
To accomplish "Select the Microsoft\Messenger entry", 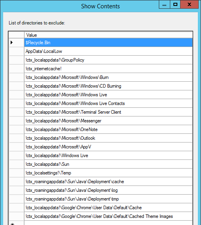I will pyautogui.click(x=108, y=121).
